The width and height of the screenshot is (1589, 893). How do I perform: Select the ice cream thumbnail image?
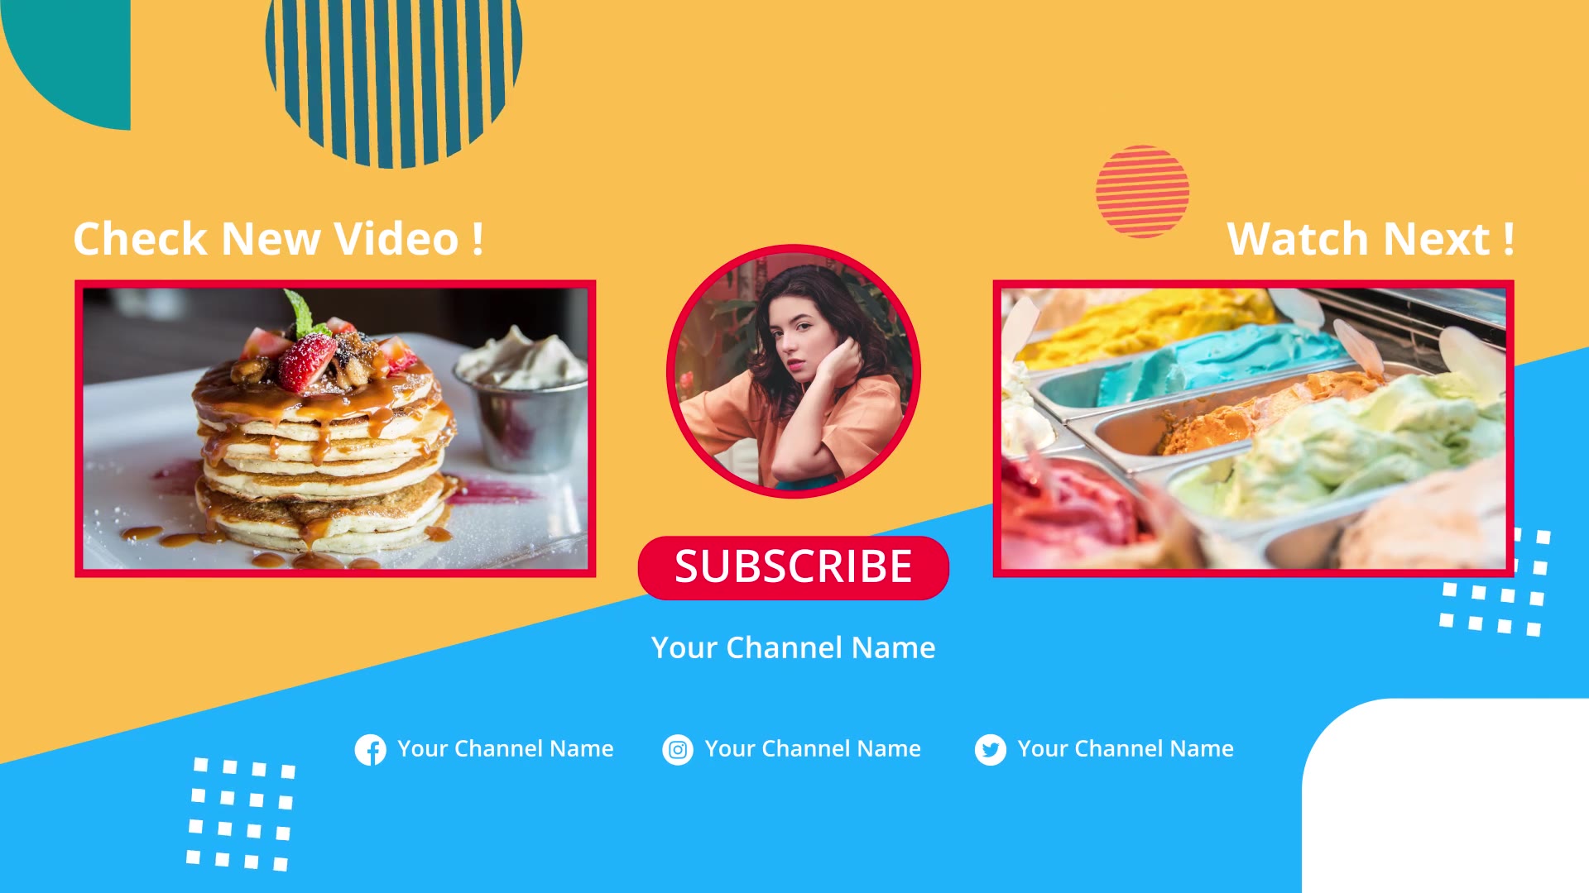point(1252,427)
